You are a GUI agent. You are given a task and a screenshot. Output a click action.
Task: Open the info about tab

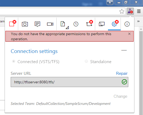coord(127,24)
